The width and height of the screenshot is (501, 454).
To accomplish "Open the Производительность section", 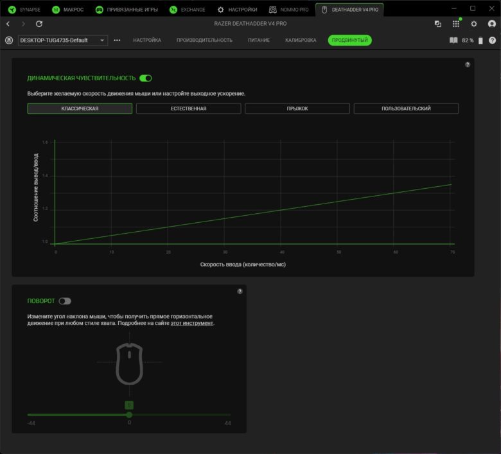I will [x=204, y=40].
